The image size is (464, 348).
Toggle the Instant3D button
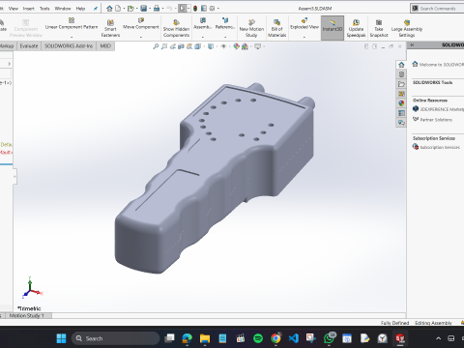[333, 28]
